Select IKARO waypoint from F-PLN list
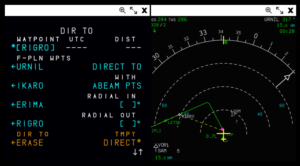This screenshot has width=300, height=166. tap(27, 86)
